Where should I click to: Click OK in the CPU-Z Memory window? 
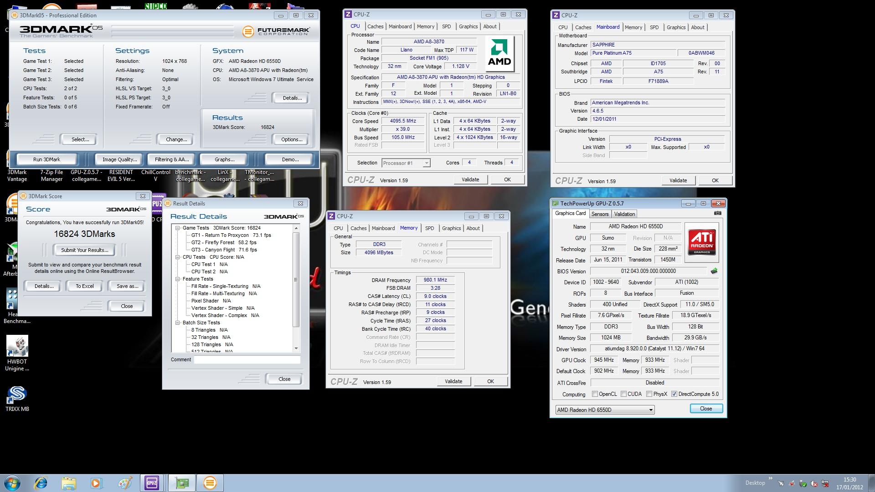[x=490, y=381]
